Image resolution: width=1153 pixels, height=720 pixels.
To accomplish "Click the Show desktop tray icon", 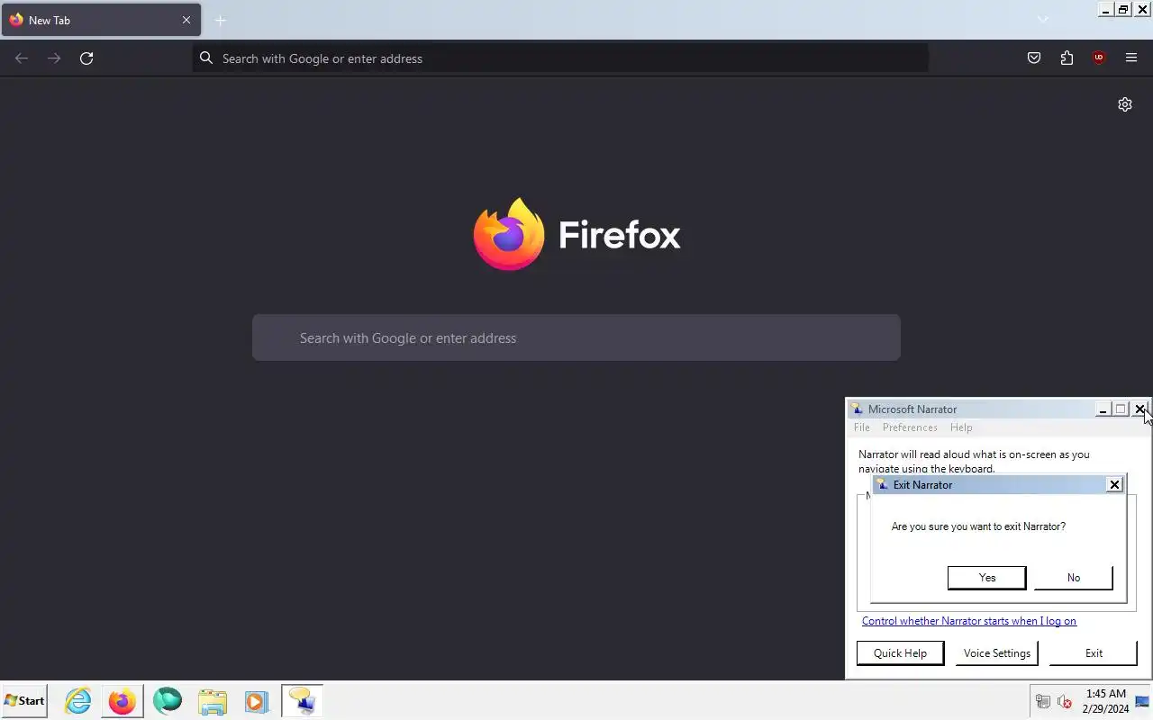I will pos(1142,701).
